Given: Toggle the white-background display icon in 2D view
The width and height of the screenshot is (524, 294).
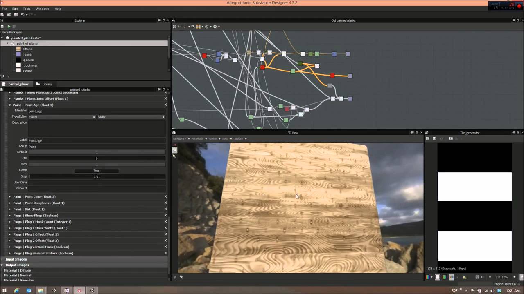Looking at the screenshot, I should 437,277.
